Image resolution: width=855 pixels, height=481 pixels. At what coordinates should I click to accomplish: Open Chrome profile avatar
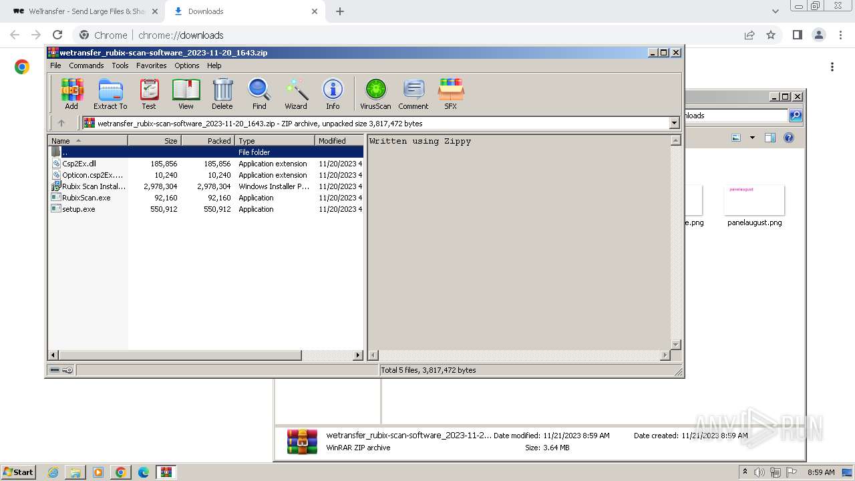click(x=818, y=35)
